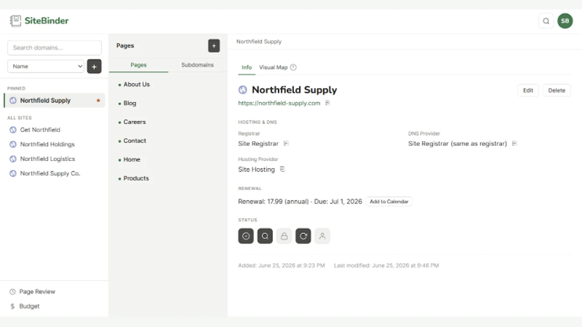The image size is (582, 327).
Task: Select pinned site Northfield Supply
Action: click(55, 100)
